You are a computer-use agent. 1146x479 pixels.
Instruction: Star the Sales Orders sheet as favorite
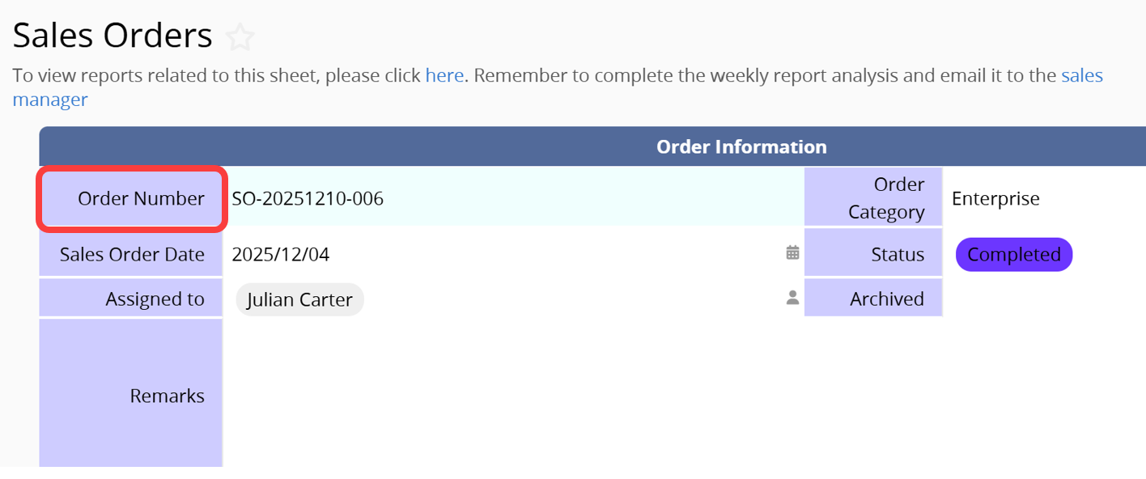coord(240,37)
